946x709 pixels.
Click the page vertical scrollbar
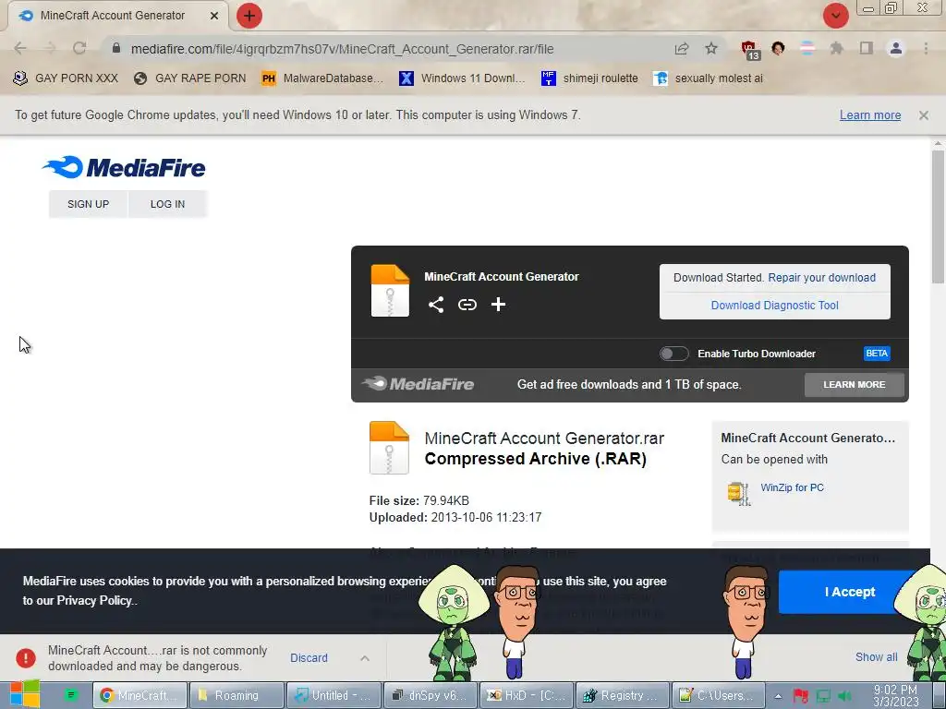tap(939, 217)
